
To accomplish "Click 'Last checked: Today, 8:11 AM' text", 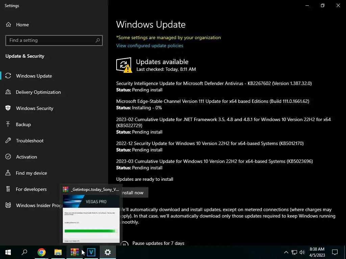I will tap(166, 69).
